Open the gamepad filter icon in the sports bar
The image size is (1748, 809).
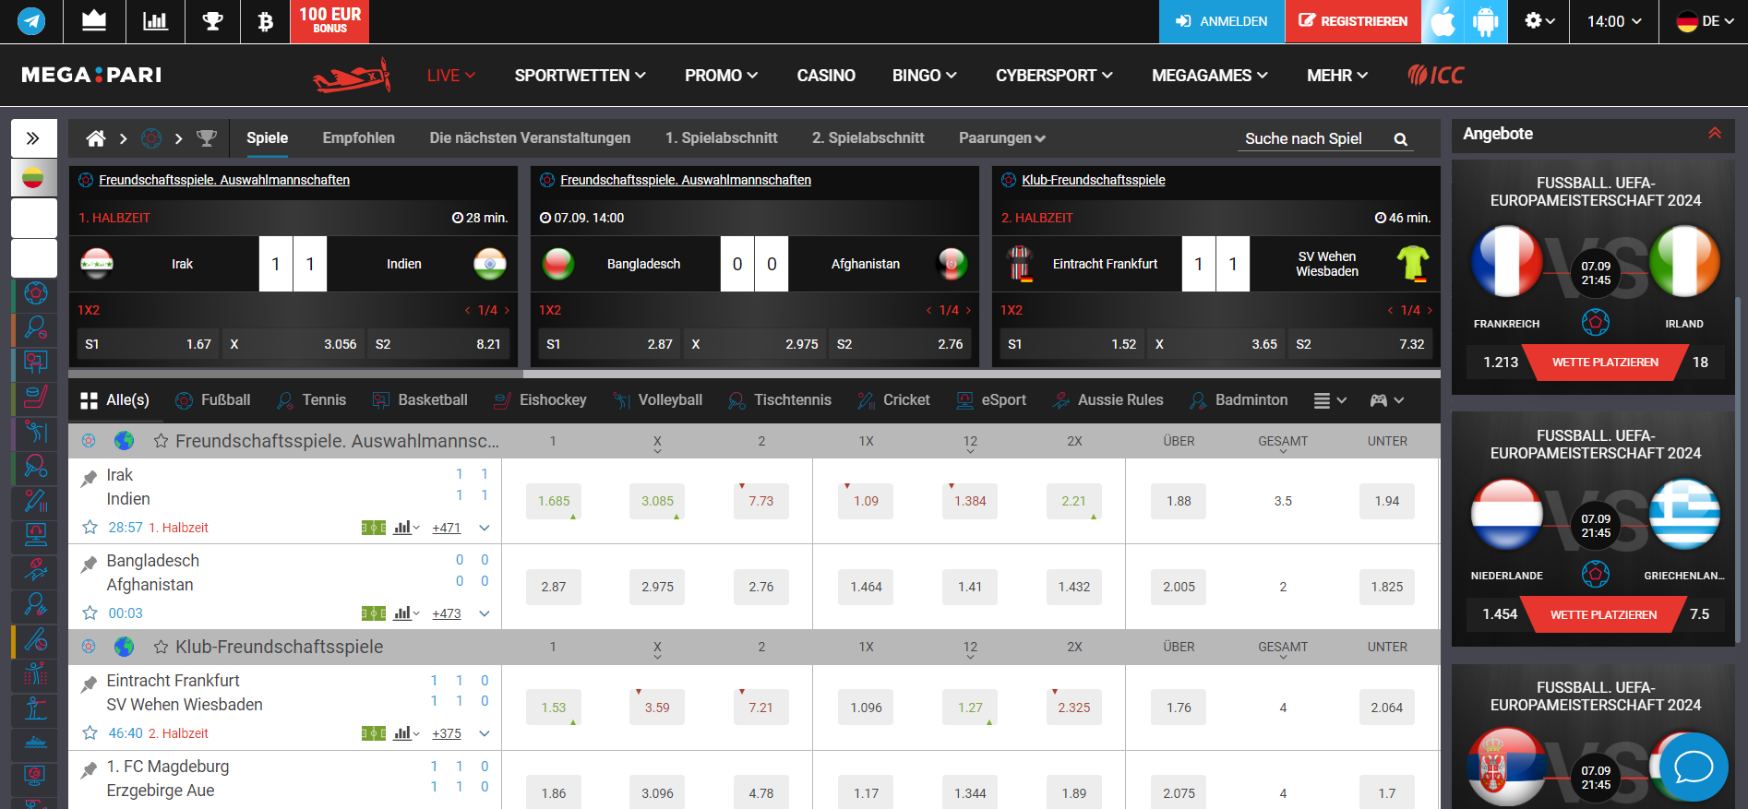tap(1386, 400)
